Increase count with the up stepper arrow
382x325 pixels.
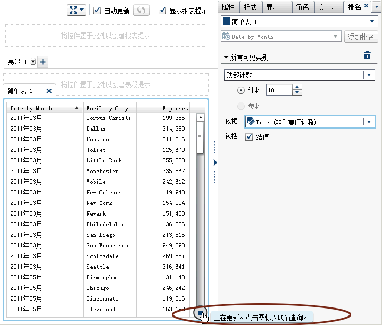[x=297, y=87]
